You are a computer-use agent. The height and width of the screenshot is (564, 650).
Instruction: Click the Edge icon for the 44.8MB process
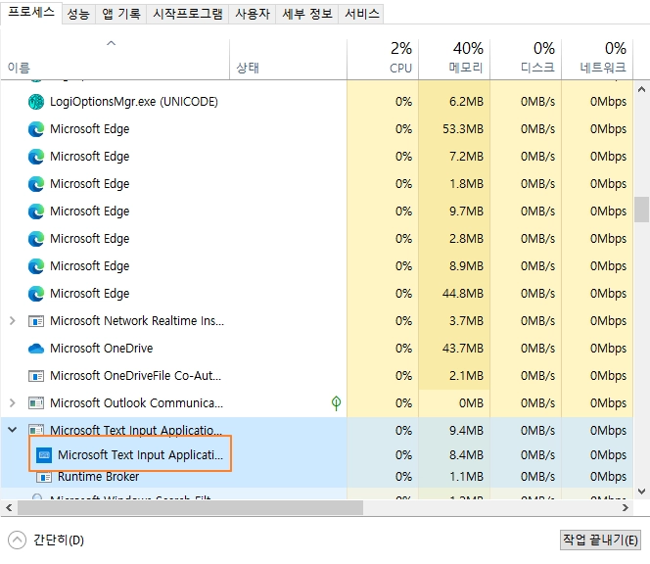tap(36, 294)
